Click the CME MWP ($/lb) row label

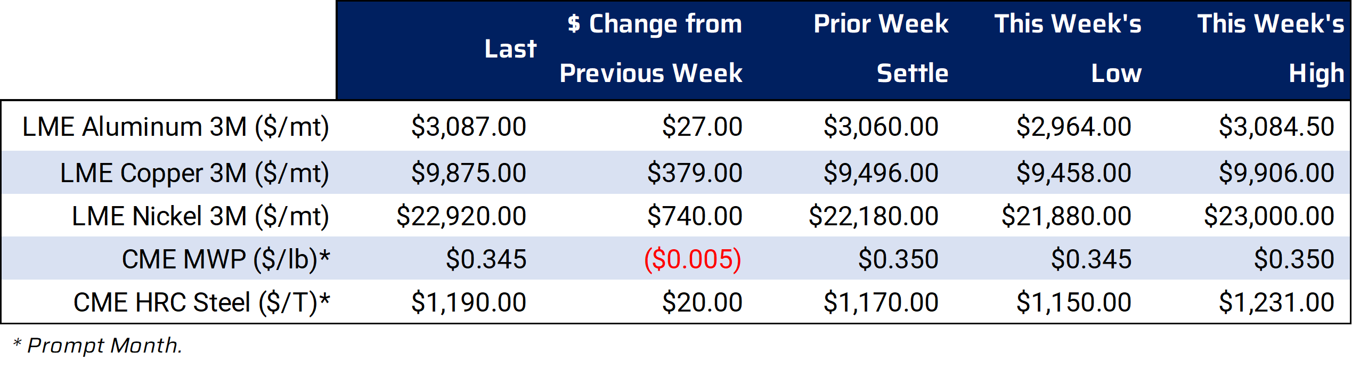[226, 260]
